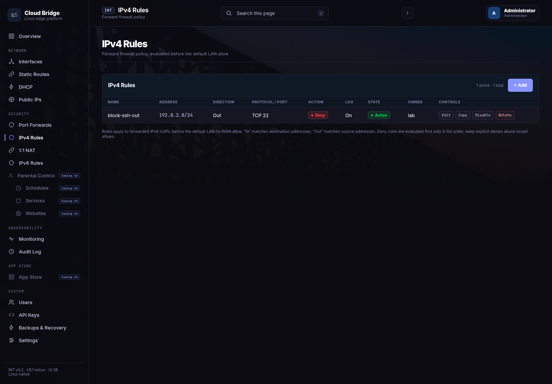Viewport: 552px width, 384px height.
Task: Click the Monitoring pulse icon
Action: tap(11, 239)
